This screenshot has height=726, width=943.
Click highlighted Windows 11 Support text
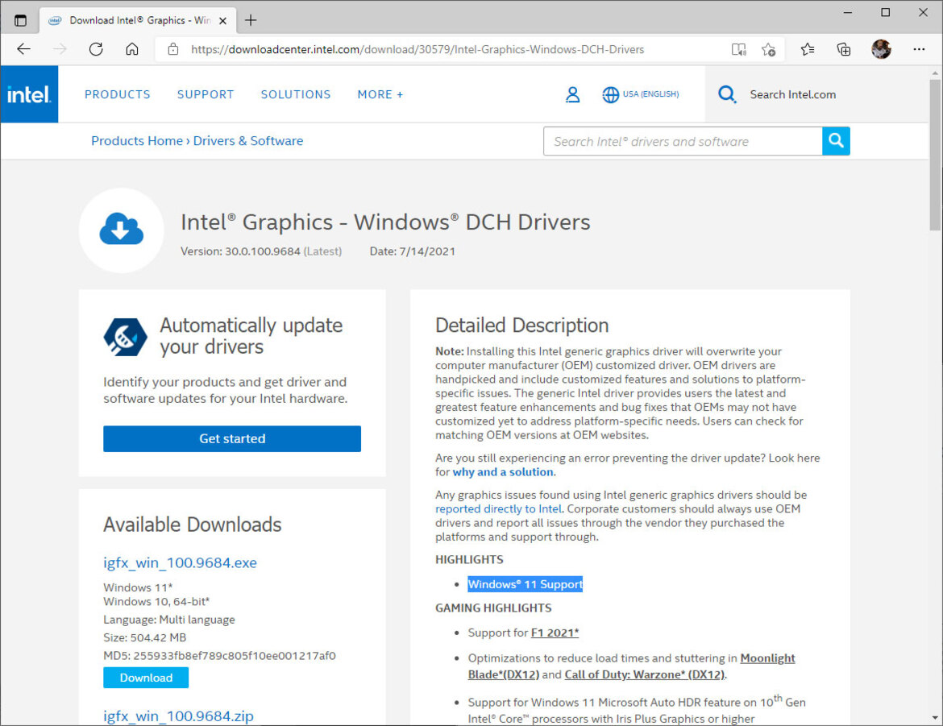(x=525, y=584)
